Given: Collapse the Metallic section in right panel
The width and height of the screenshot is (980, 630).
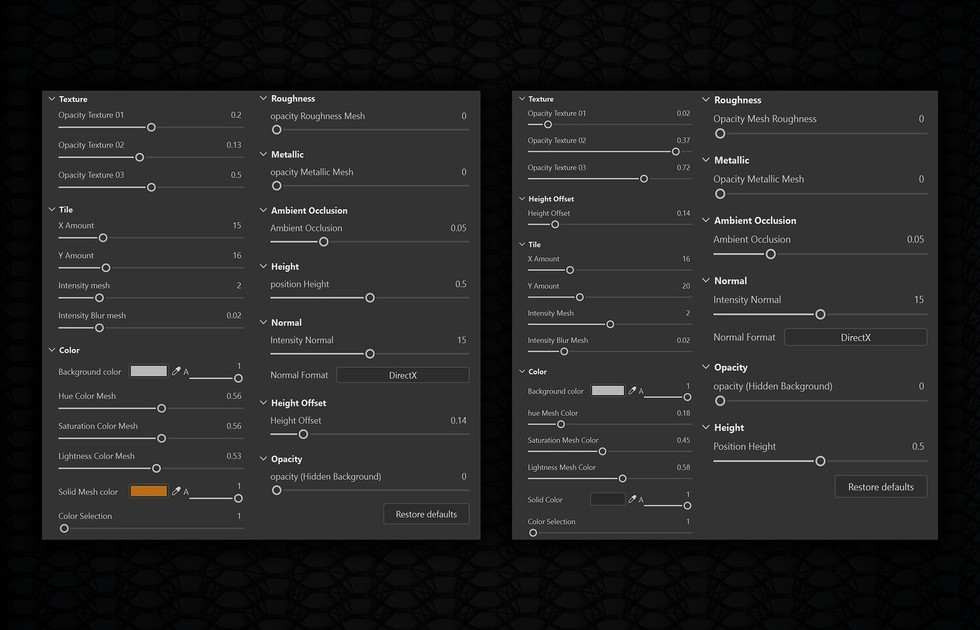Looking at the screenshot, I should click(706, 160).
